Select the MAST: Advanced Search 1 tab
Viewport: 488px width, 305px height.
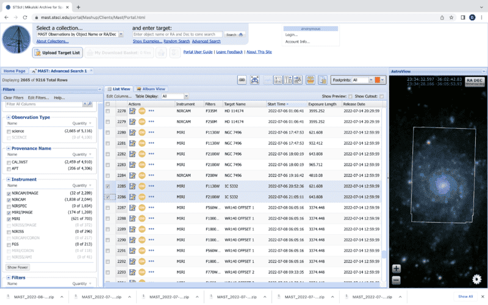click(x=62, y=71)
